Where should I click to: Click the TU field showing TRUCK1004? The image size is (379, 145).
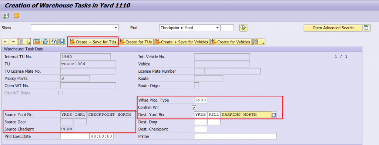(88, 64)
